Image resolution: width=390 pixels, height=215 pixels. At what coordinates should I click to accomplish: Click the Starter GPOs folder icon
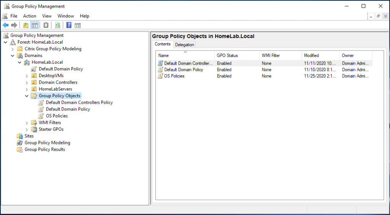coord(34,129)
